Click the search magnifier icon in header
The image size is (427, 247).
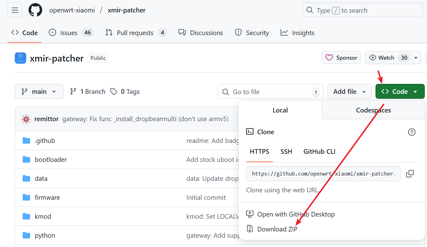310,10
